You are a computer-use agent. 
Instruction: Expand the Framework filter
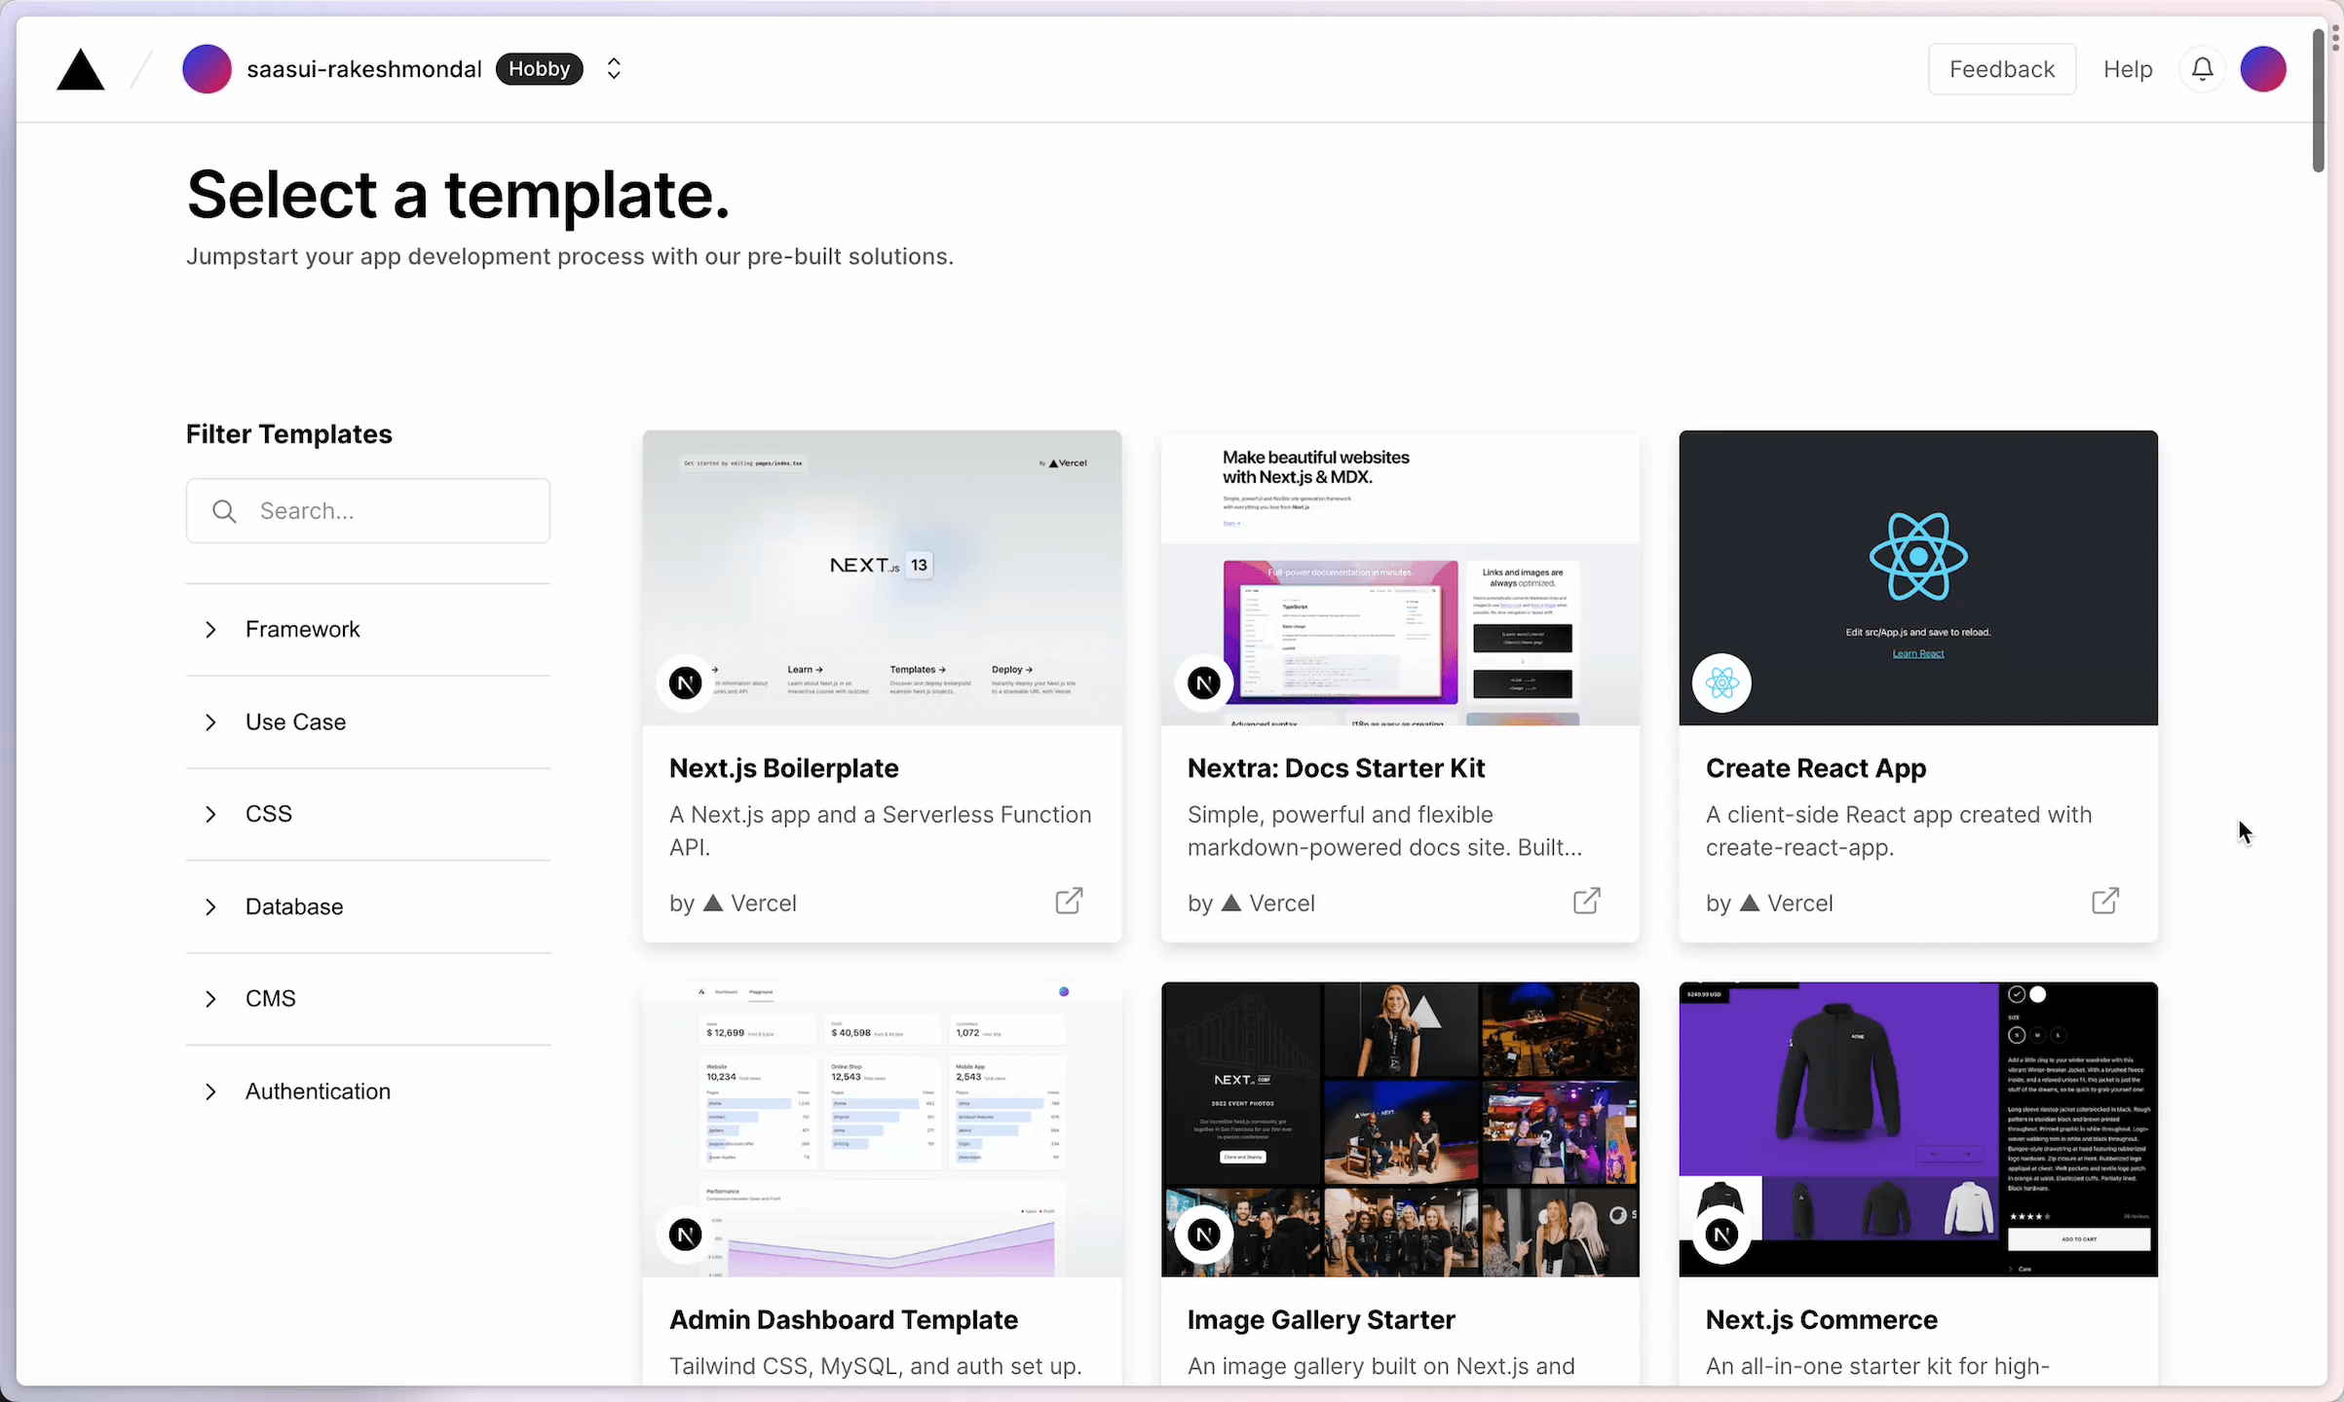click(x=302, y=630)
